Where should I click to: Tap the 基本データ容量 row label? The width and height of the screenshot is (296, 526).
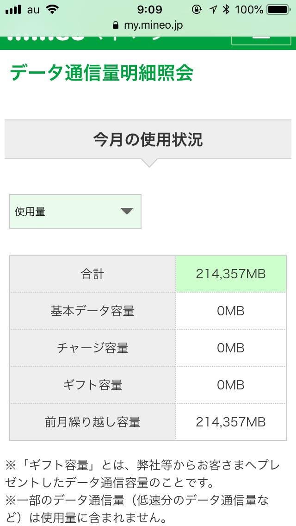[92, 311]
